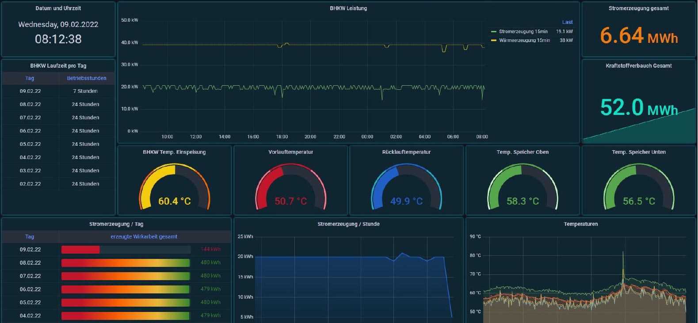Image resolution: width=698 pixels, height=323 pixels.
Task: Click the 08.02.22 gradient bar
Action: click(x=126, y=263)
